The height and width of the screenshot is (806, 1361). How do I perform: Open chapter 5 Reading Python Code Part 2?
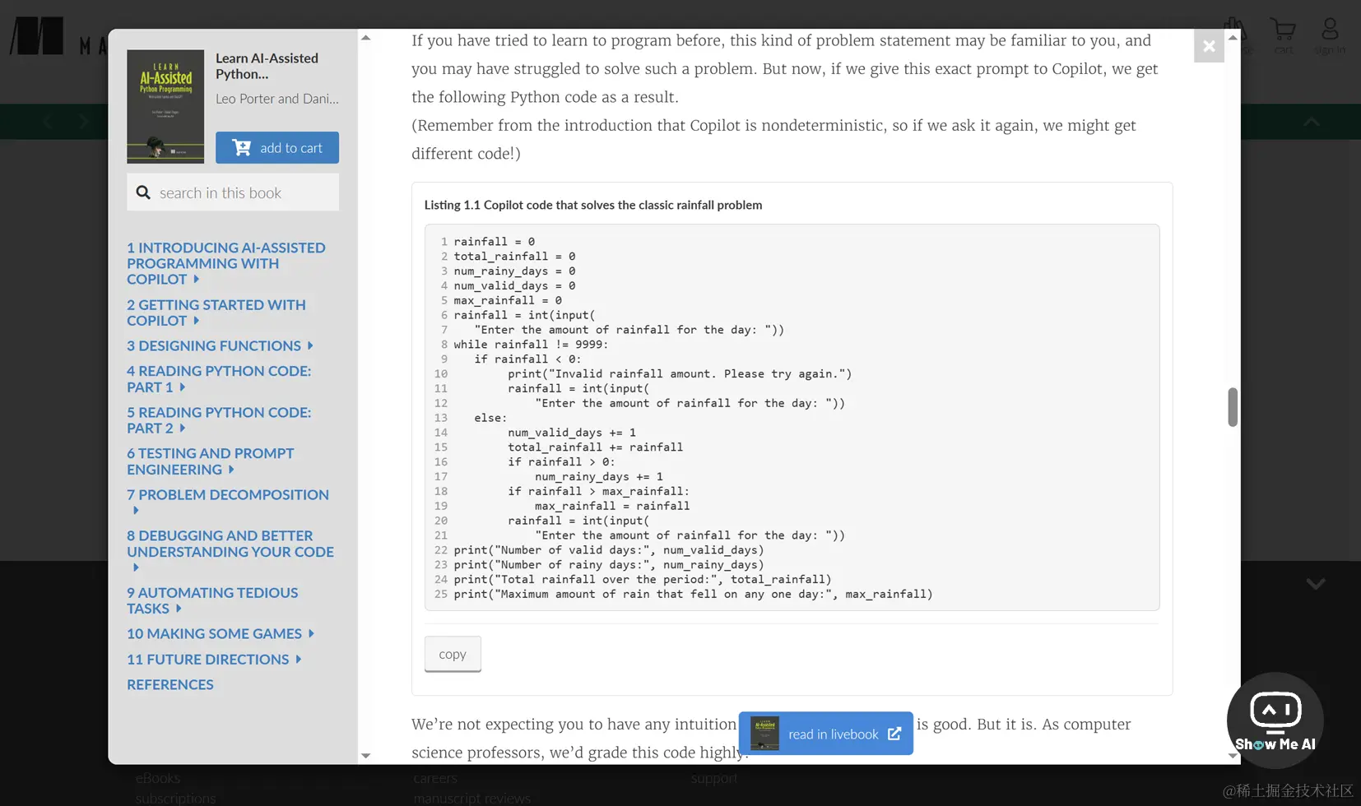click(x=219, y=420)
